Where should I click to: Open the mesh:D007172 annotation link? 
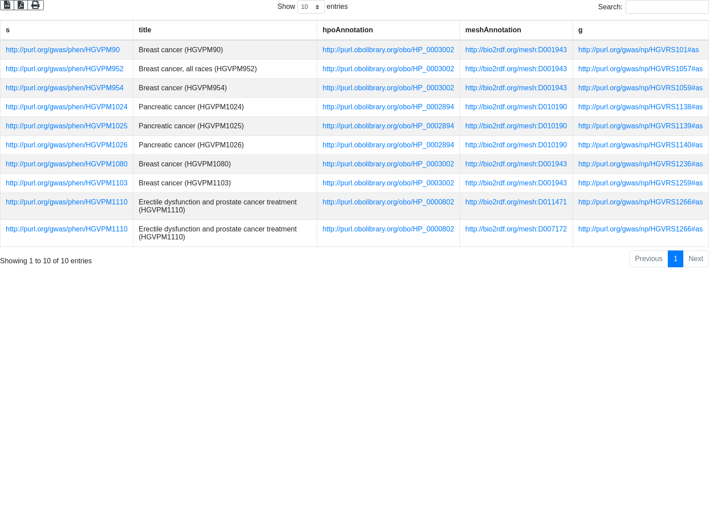[516, 229]
